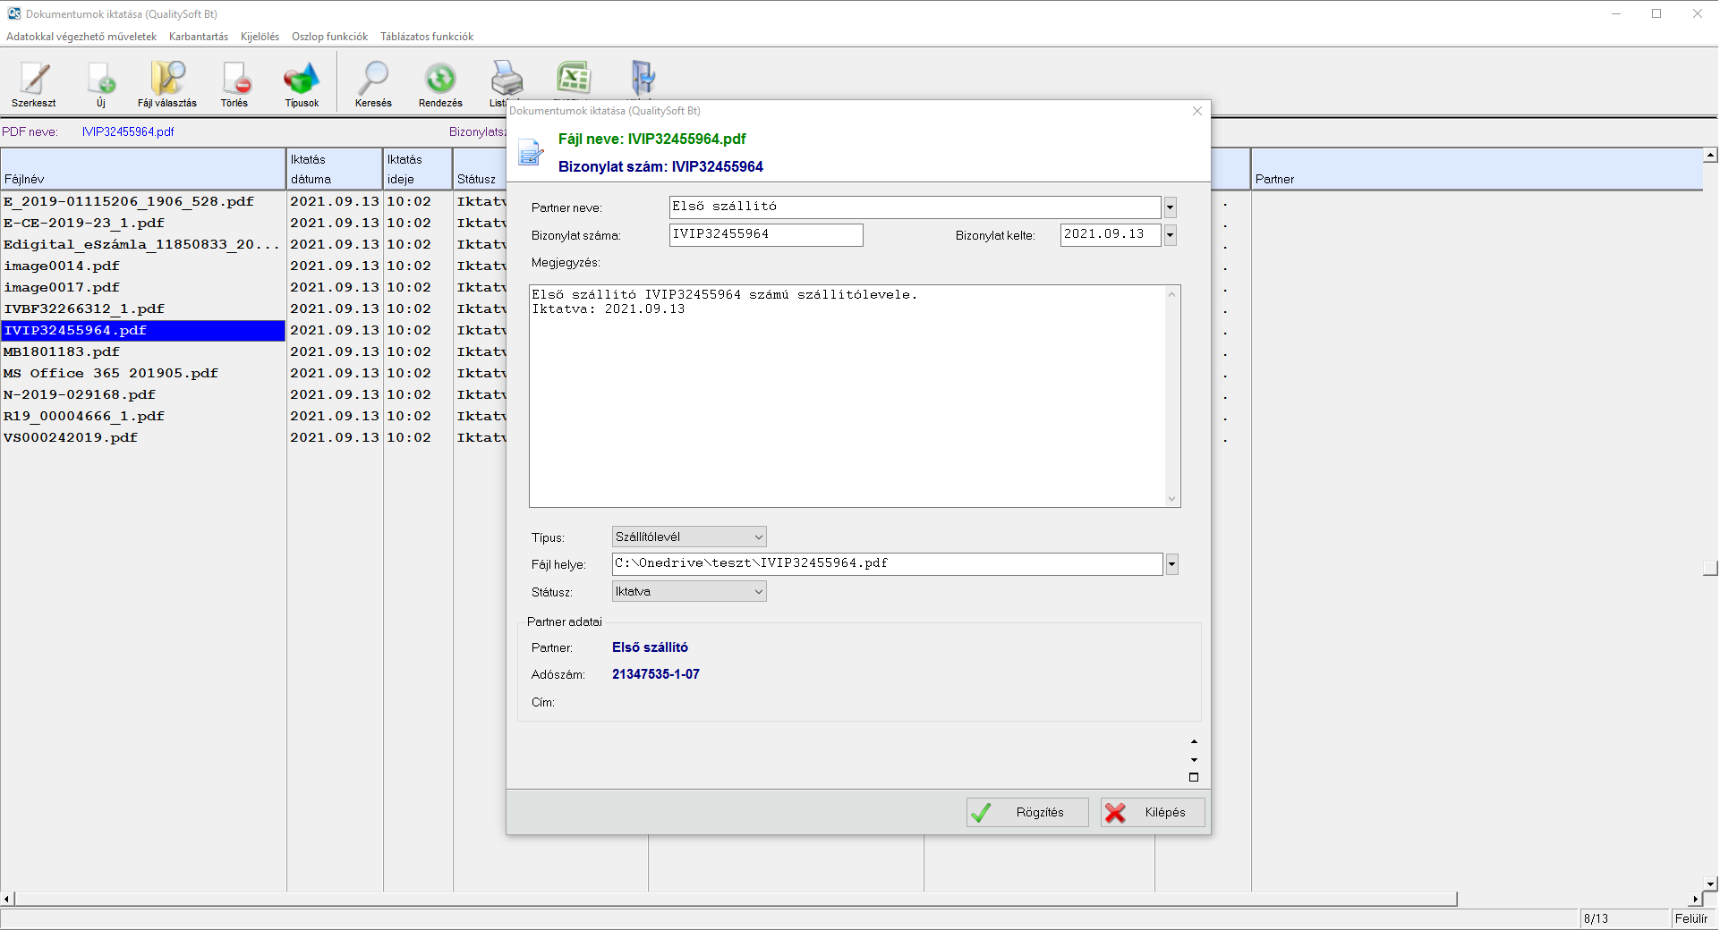This screenshot has height=930, width=1720.
Task: Expand the Partner neve dropdown arrow
Action: click(1170, 207)
